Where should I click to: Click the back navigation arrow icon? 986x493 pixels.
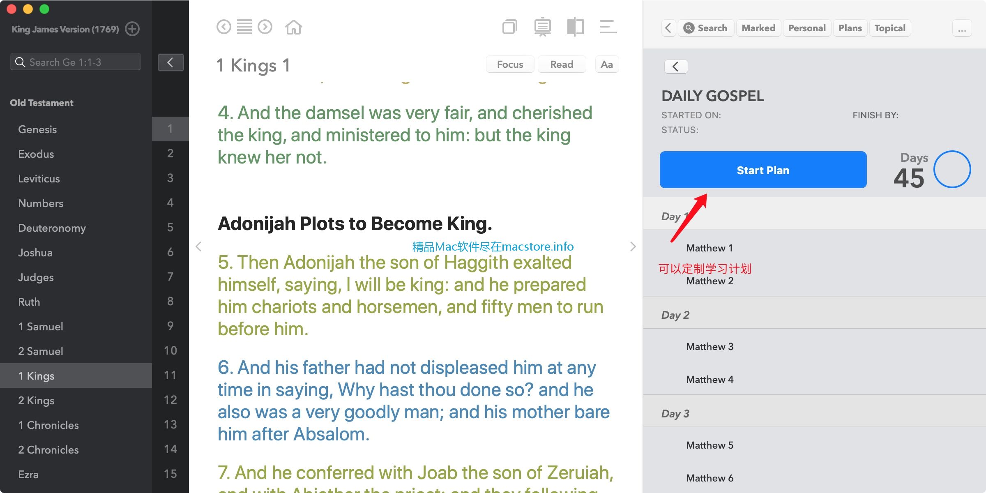point(224,28)
